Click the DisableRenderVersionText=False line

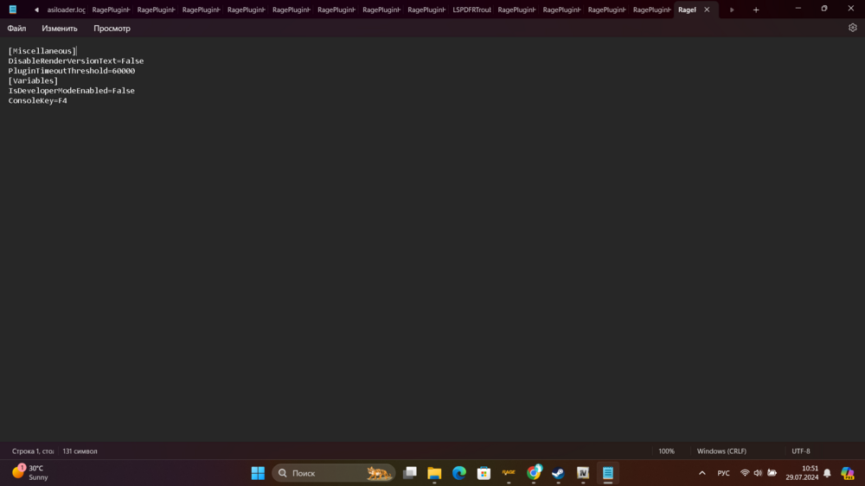tap(76, 61)
